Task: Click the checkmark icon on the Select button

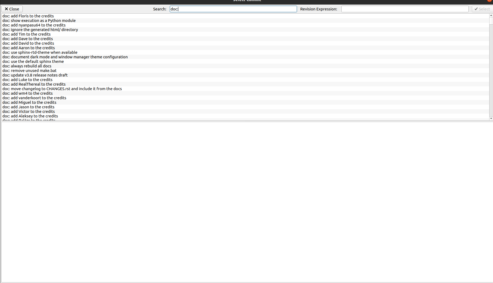Action: coord(476,9)
